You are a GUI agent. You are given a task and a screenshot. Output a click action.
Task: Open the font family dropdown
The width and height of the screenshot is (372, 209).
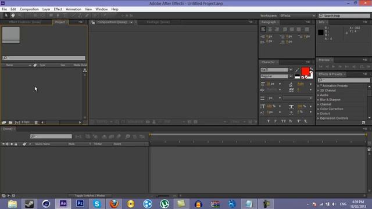click(291, 70)
